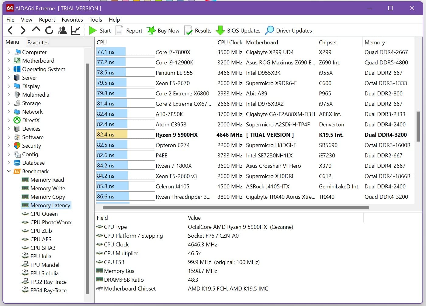Check for BIOS Updates
Image resolution: width=426 pixels, height=306 pixels.
[x=238, y=30]
